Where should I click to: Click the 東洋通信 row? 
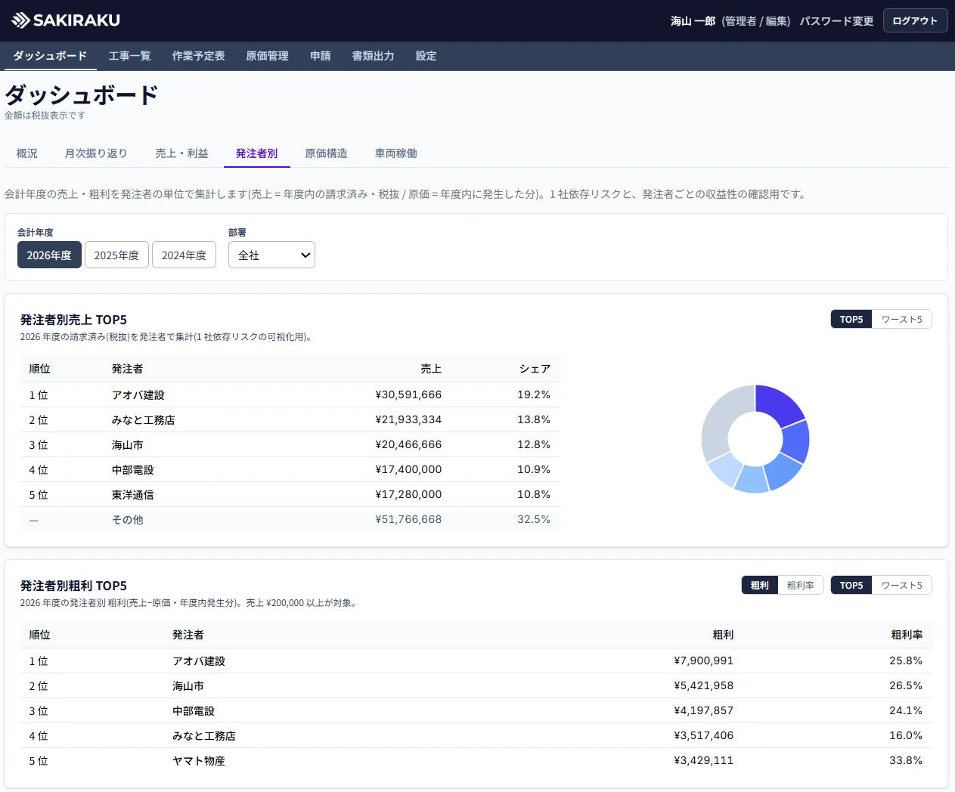pyautogui.click(x=290, y=495)
